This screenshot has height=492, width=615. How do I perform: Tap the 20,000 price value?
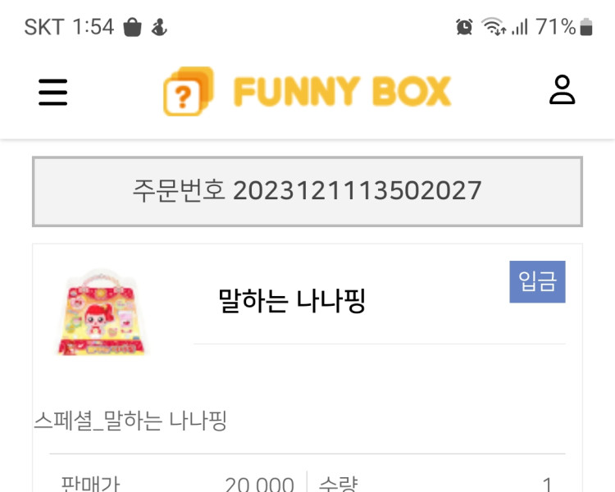(259, 485)
